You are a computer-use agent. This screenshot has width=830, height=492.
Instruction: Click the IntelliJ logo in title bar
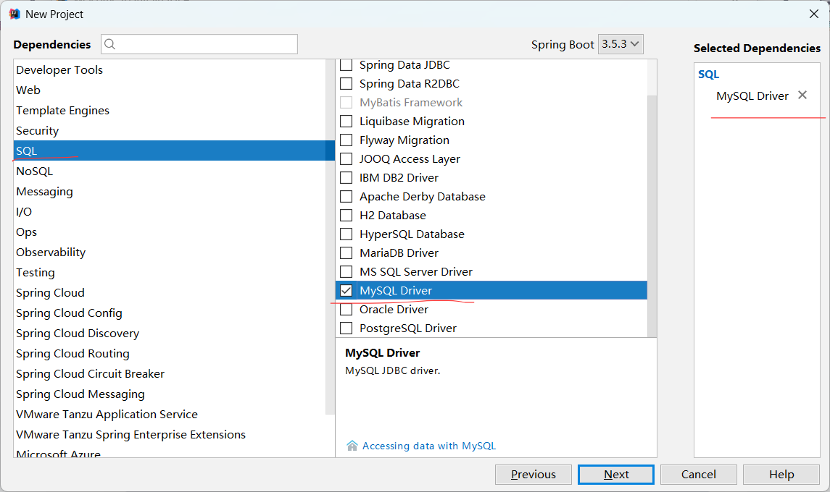(14, 14)
